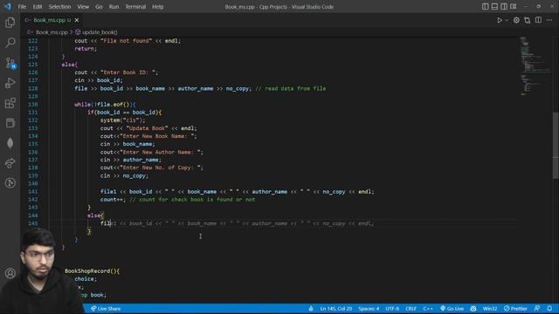Screen dimensions: 559x314
Task: Open the Help menu
Action: tap(157, 7)
